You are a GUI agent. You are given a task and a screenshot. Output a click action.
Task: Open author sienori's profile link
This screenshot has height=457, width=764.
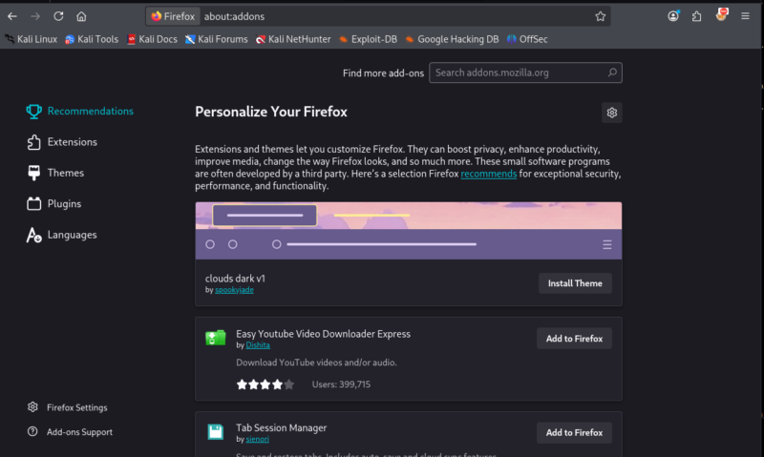[257, 439]
